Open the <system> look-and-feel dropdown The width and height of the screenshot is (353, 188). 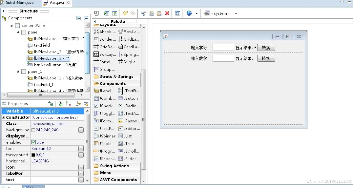236,13
